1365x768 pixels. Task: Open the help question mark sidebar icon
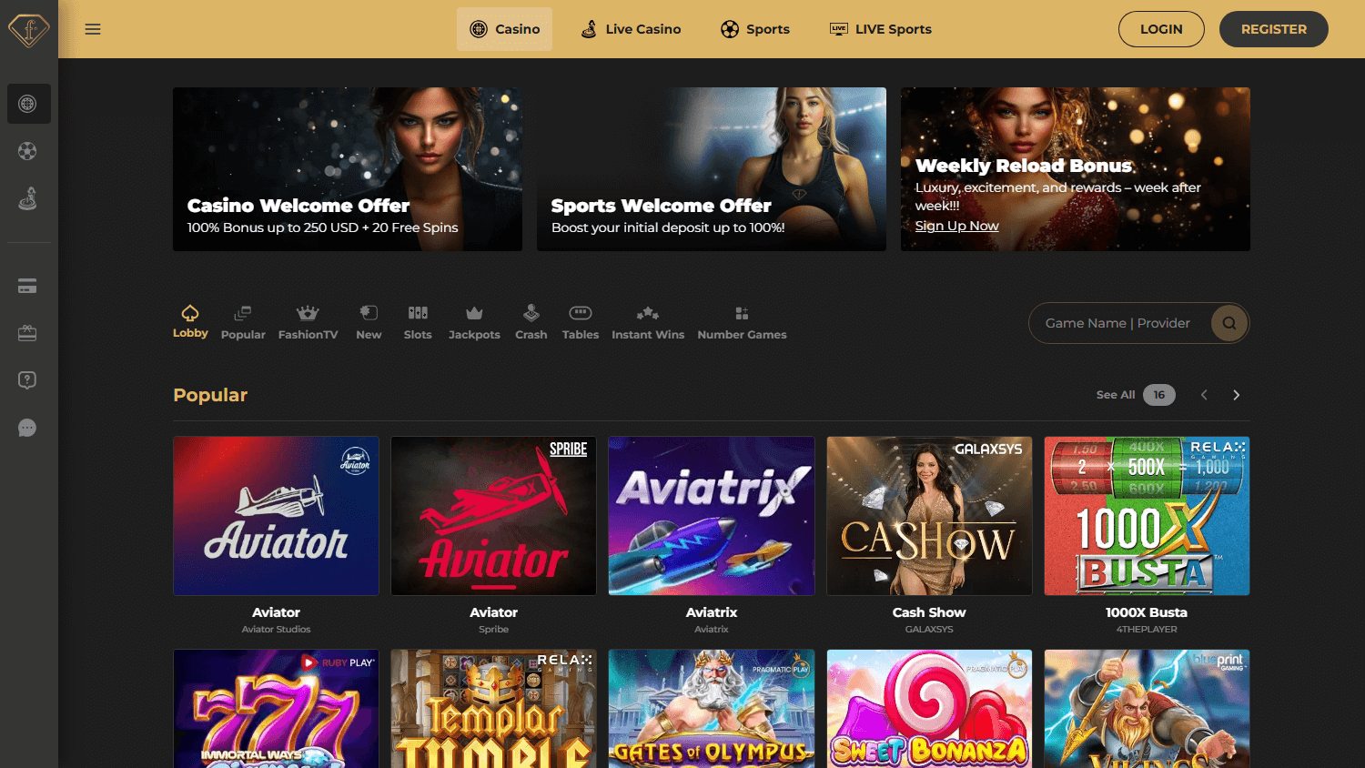[27, 380]
